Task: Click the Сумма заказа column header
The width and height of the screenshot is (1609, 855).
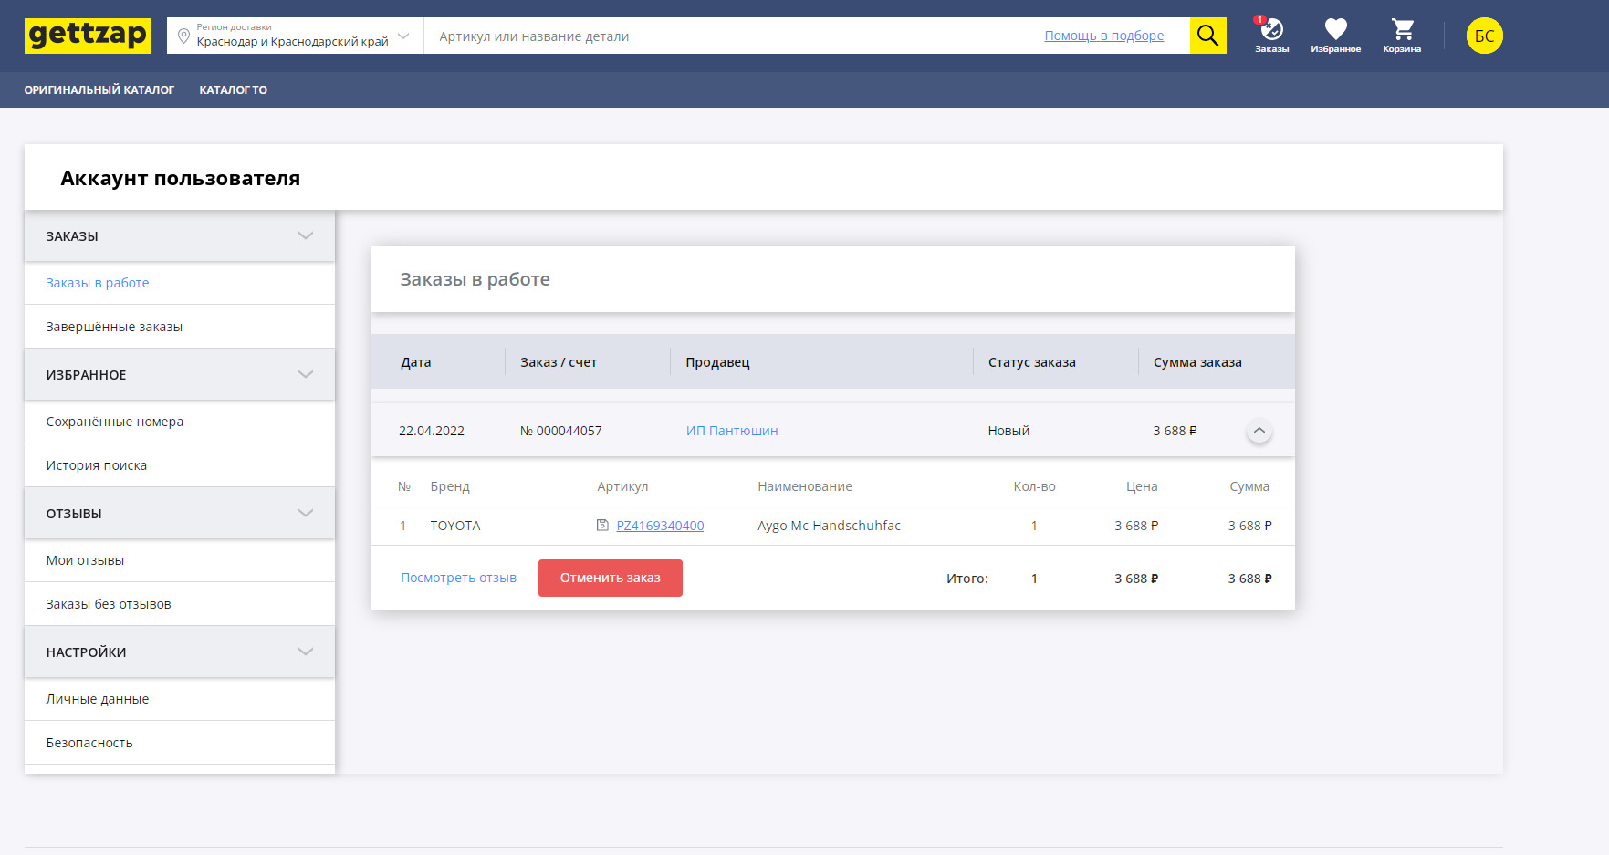Action: (x=1197, y=362)
